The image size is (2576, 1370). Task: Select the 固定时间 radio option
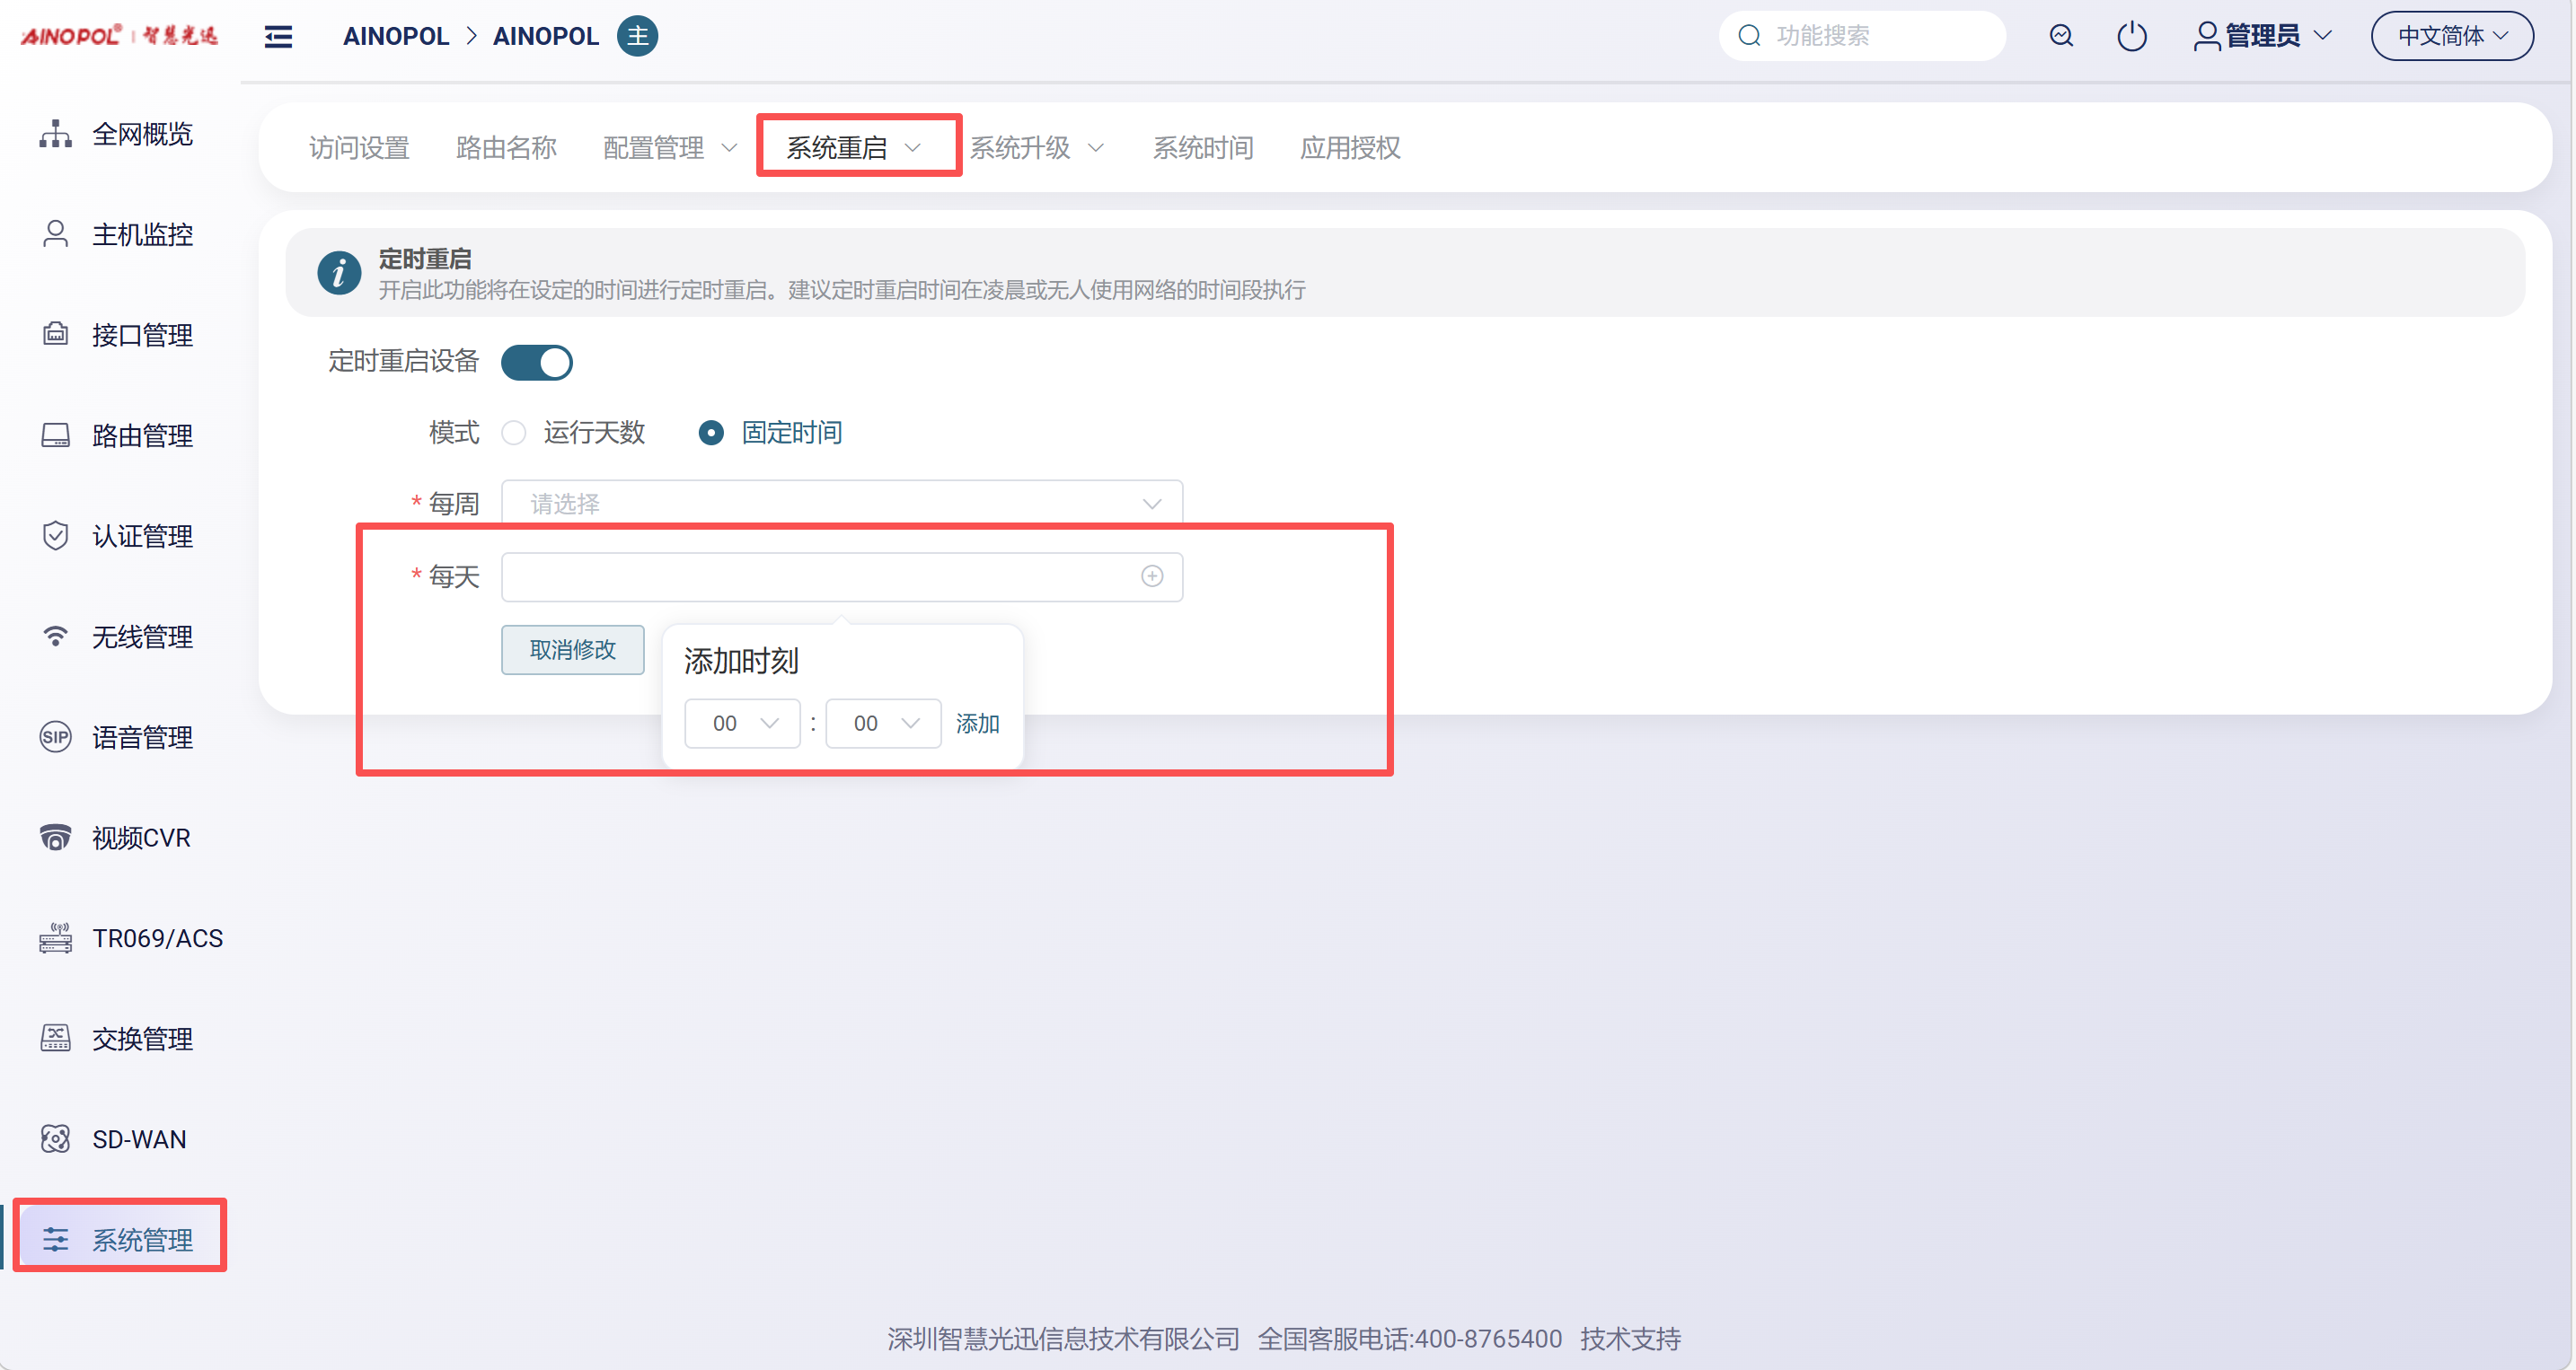(x=711, y=433)
